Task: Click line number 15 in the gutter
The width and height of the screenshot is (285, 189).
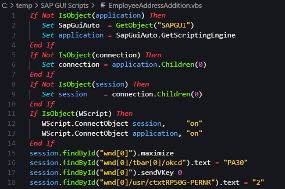Action: (x=13, y=153)
